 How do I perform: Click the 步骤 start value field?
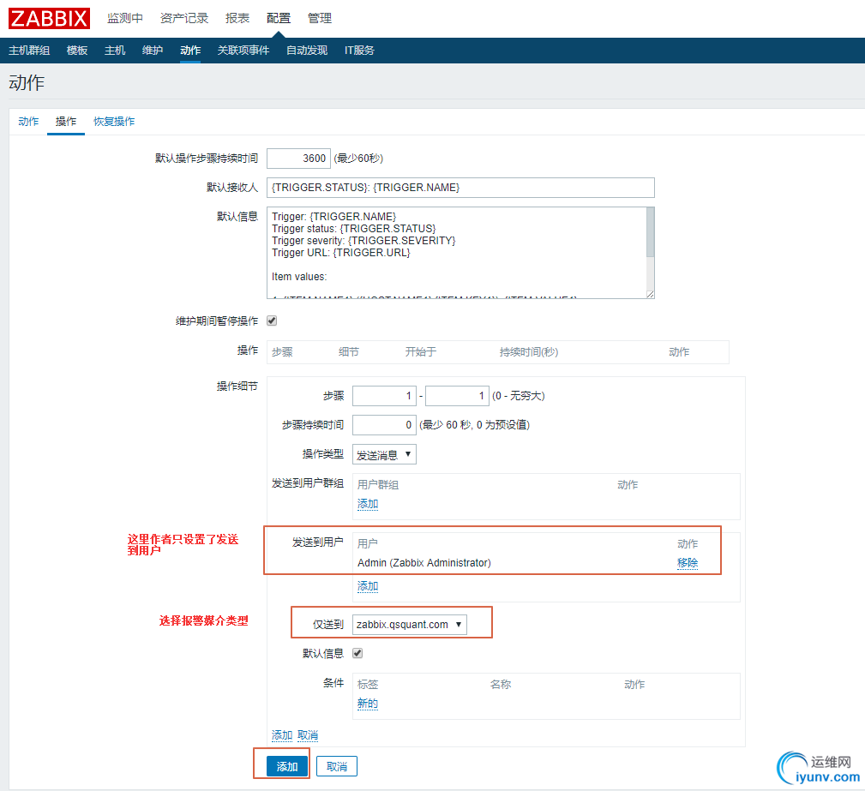pos(384,396)
